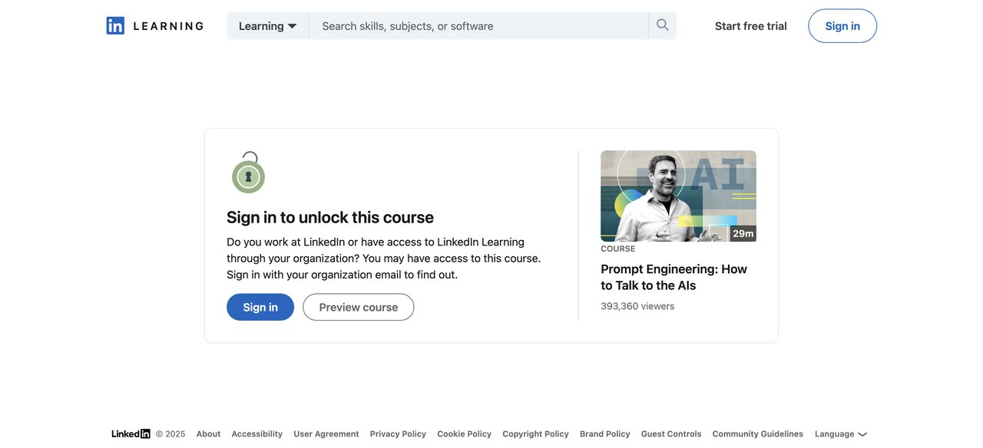This screenshot has height=448, width=983.
Task: Click the outlined Sign in button in the header
Action: 842,26
